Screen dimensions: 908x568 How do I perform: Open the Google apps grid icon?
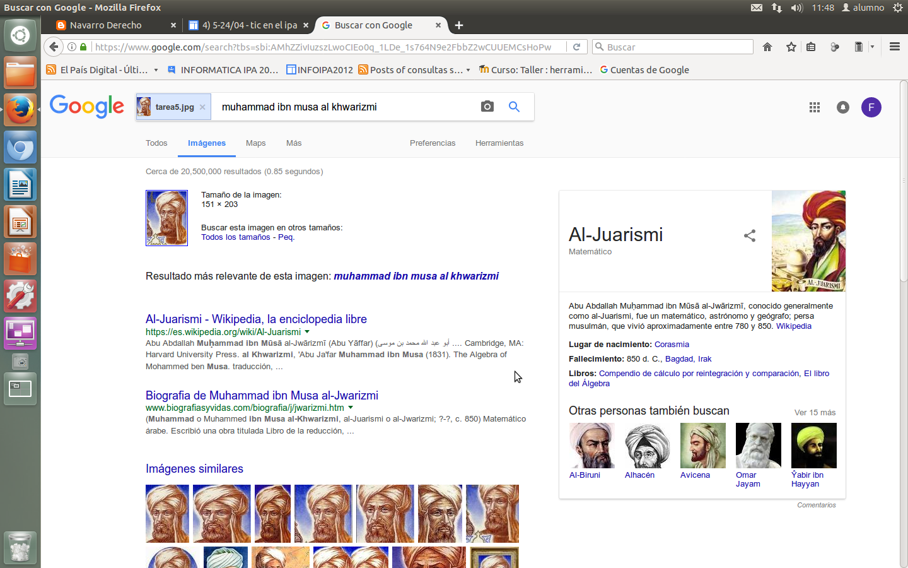click(x=815, y=107)
